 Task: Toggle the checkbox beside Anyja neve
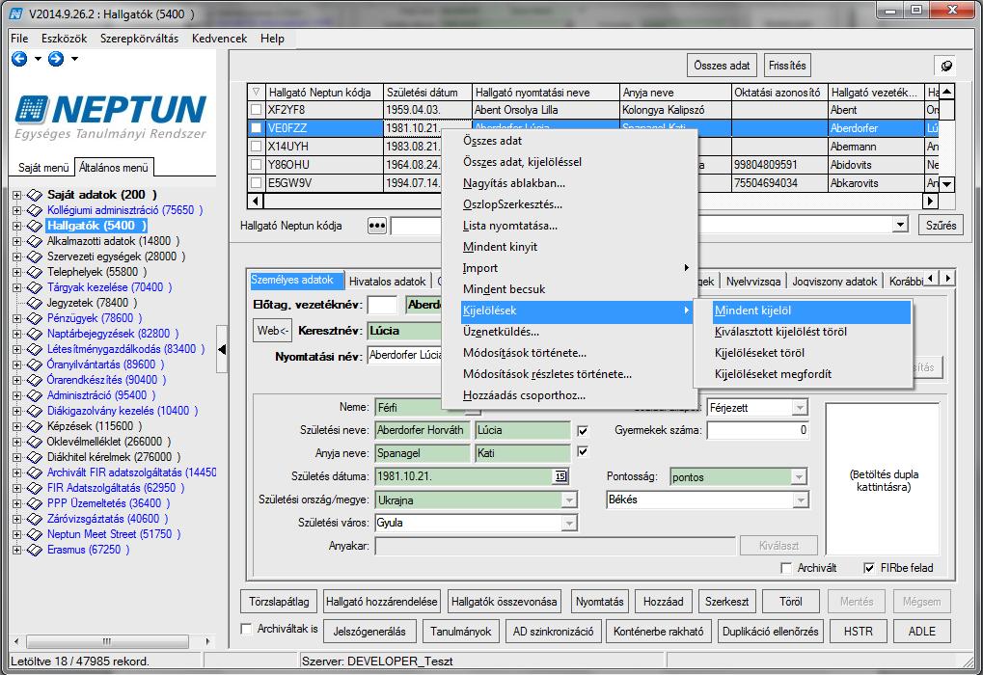click(x=583, y=452)
